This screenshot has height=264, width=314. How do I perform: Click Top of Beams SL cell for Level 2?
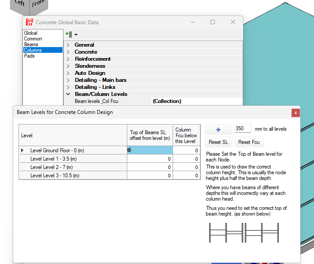[x=150, y=167]
